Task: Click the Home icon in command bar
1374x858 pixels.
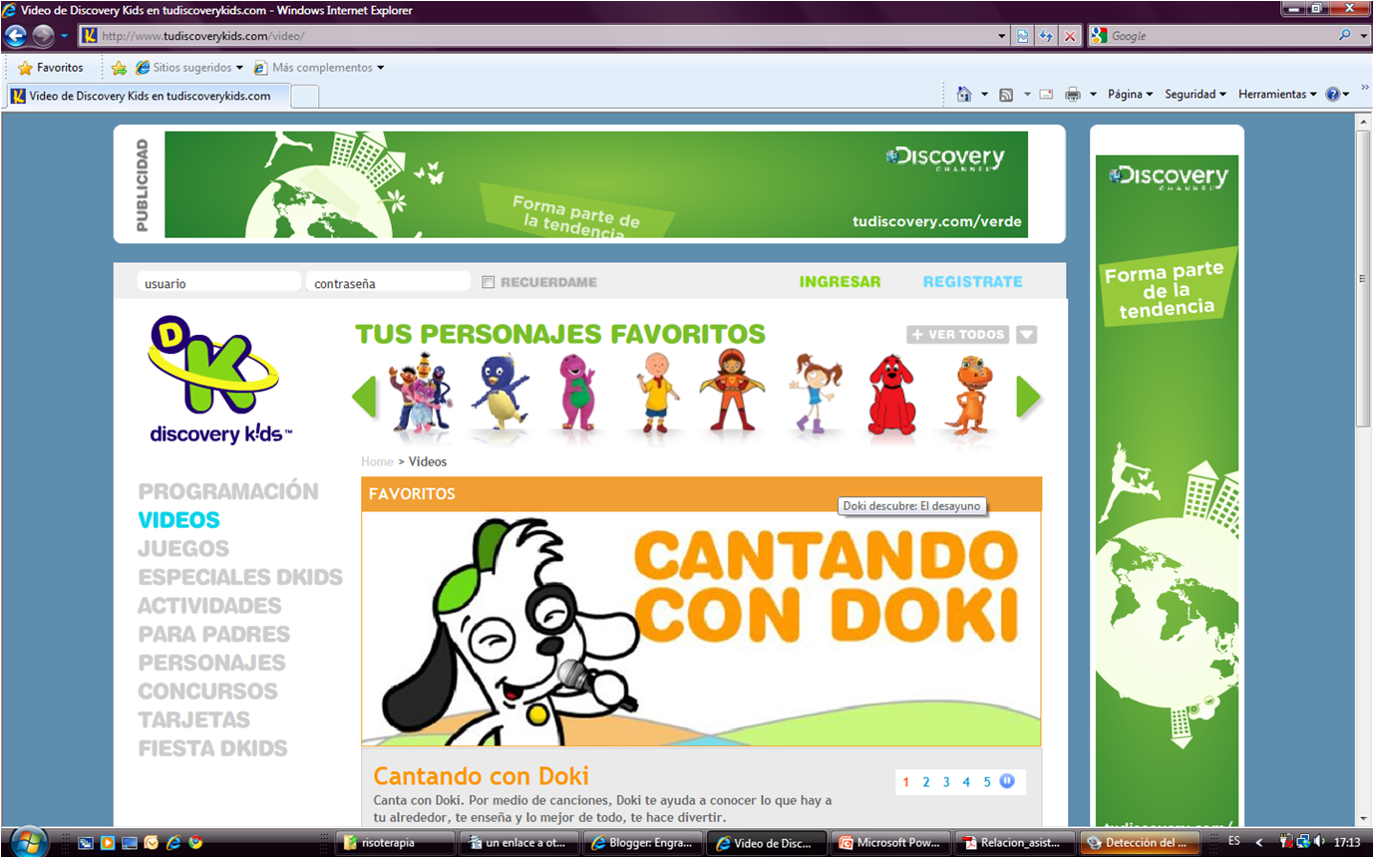Action: 964,94
